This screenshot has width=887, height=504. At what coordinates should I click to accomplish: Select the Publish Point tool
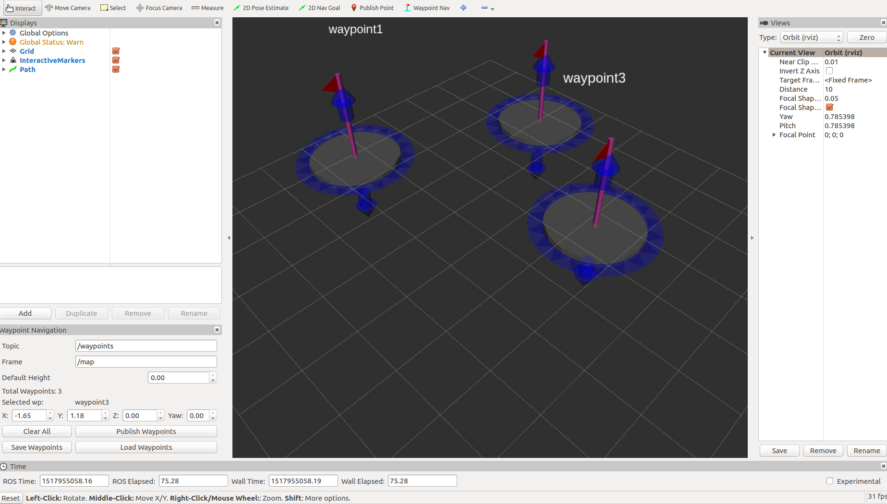tap(372, 8)
